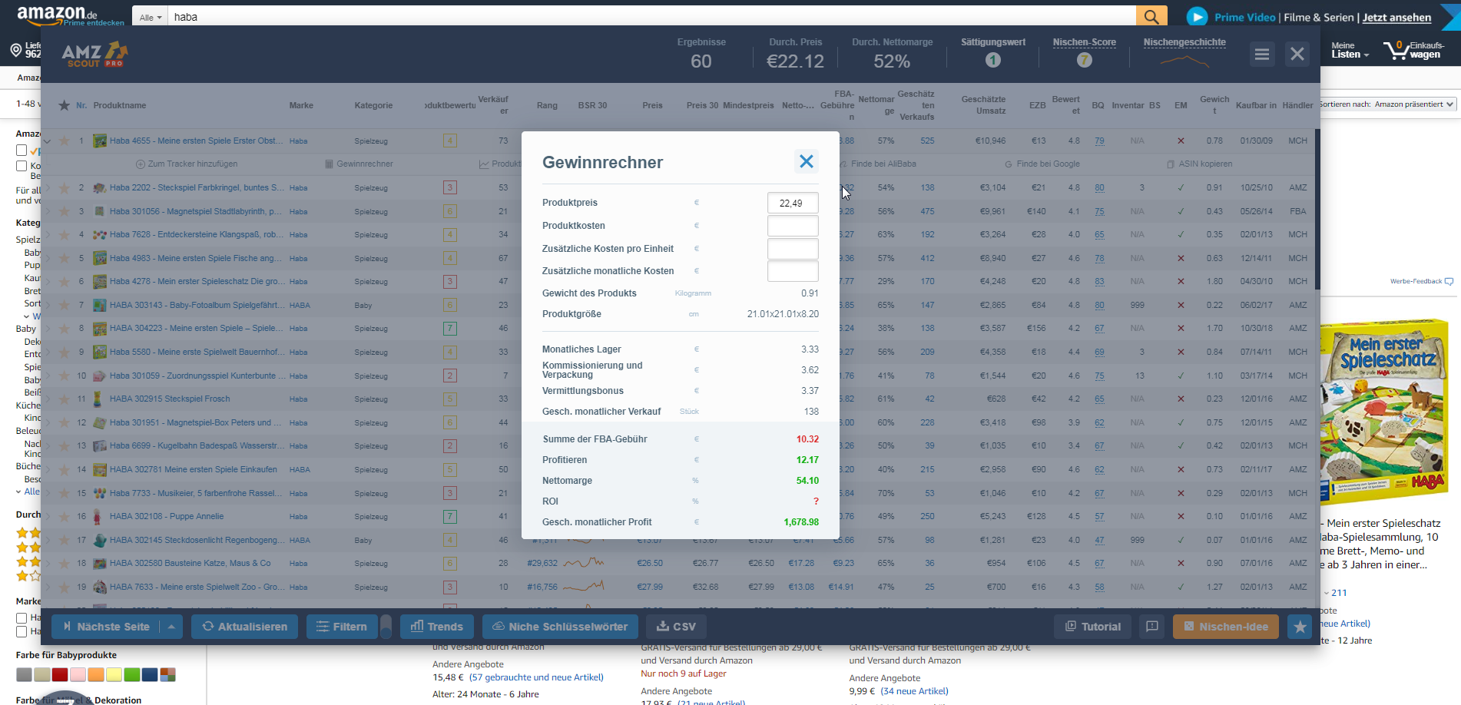
Task: Click the Amazon search magnifier button
Action: tap(1151, 16)
